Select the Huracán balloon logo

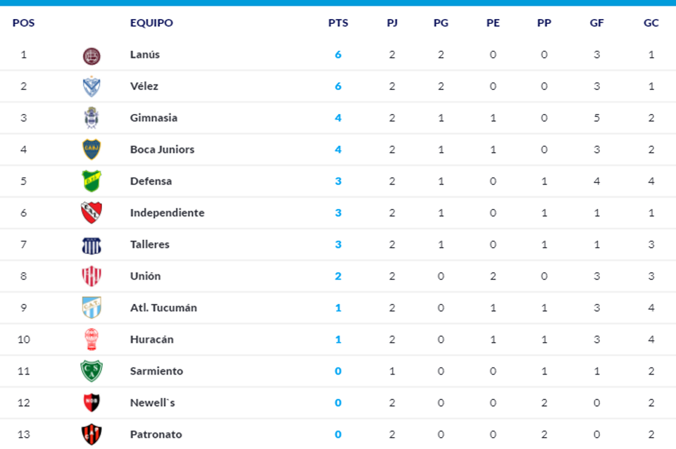[x=92, y=340]
